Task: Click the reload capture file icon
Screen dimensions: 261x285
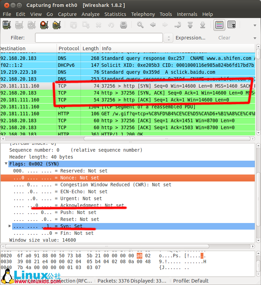Action: (x=111, y=25)
